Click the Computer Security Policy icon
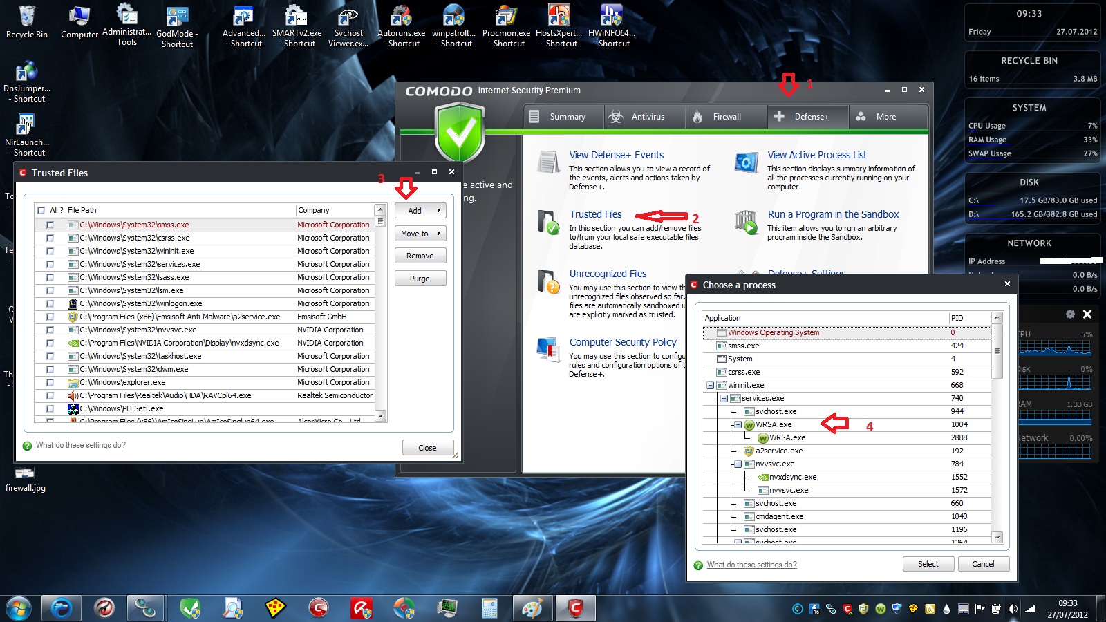The image size is (1106, 622). click(548, 350)
